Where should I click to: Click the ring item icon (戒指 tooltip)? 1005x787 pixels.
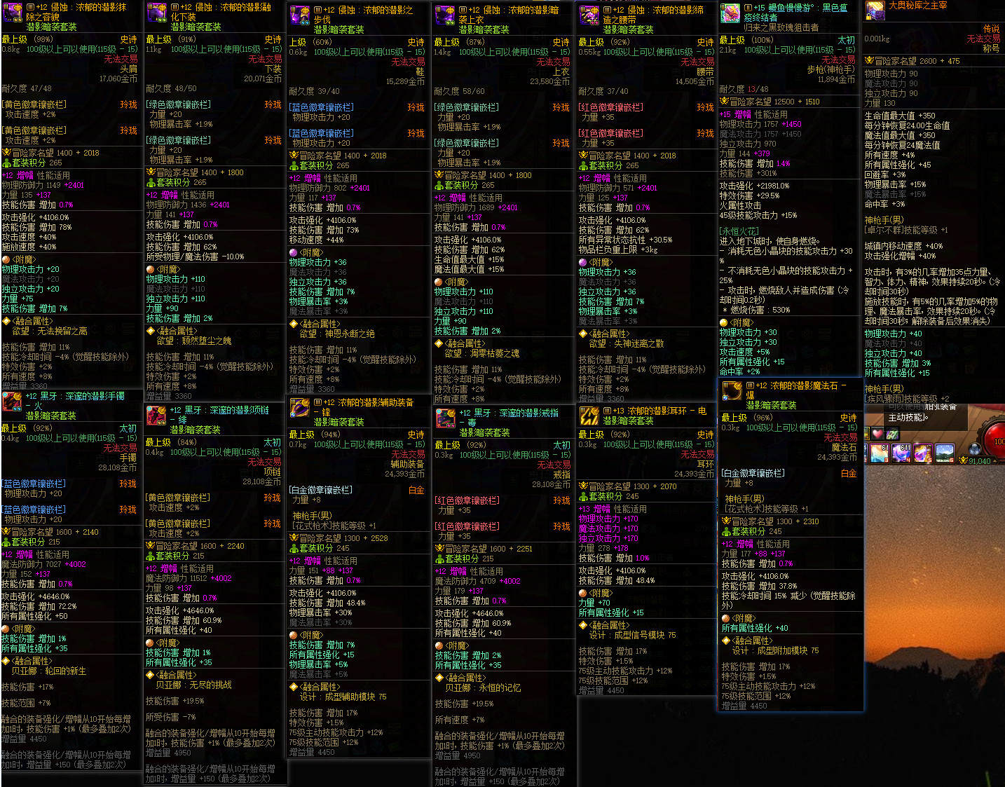pos(446,419)
